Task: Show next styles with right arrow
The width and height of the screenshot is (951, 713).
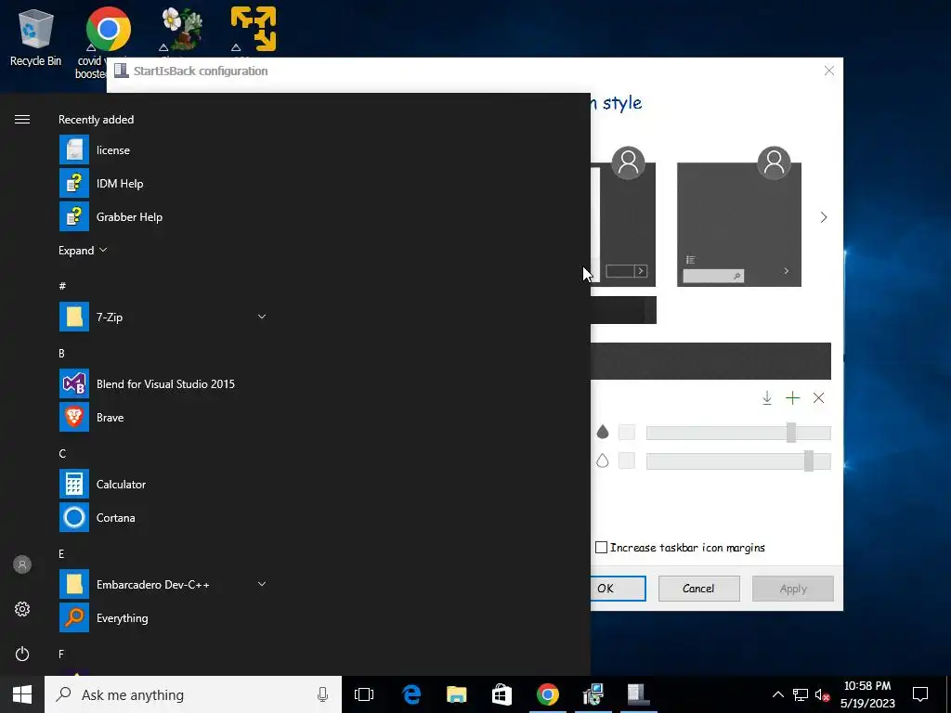Action: tap(824, 217)
